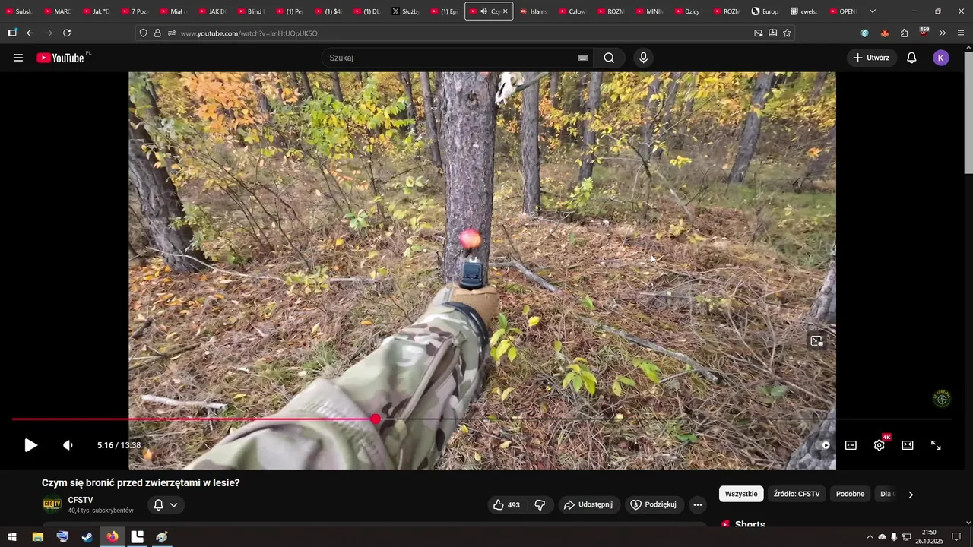Bookmark this page with star icon

787,33
